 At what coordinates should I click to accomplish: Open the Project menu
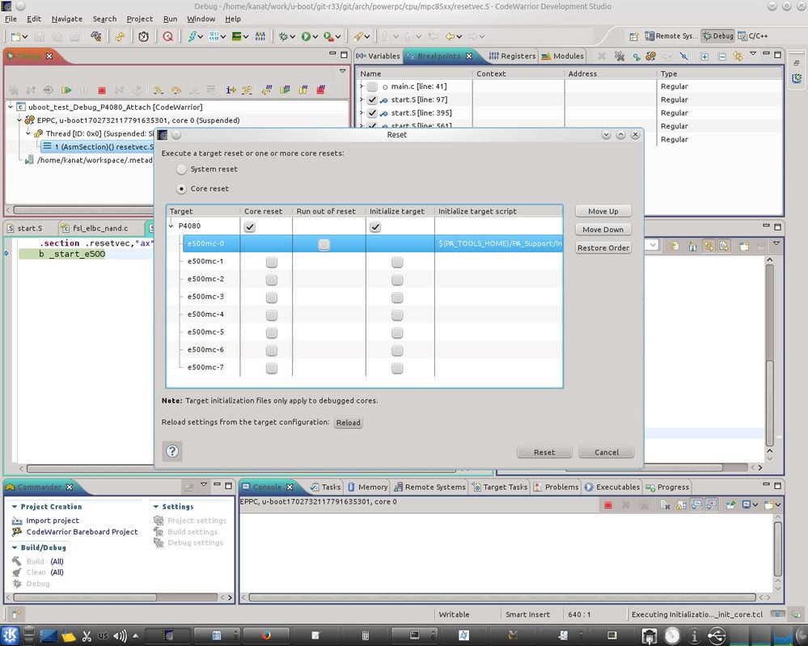point(140,19)
